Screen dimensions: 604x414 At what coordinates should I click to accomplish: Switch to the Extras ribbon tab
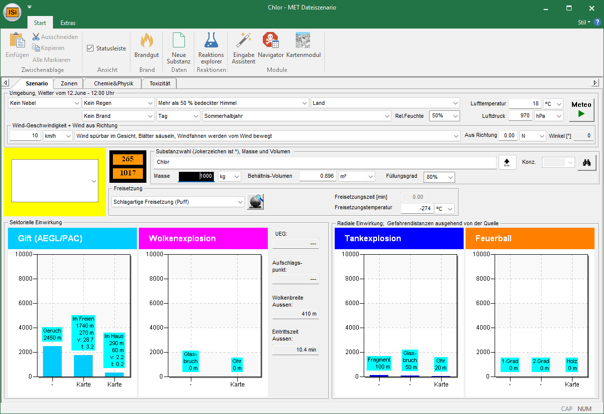click(68, 23)
